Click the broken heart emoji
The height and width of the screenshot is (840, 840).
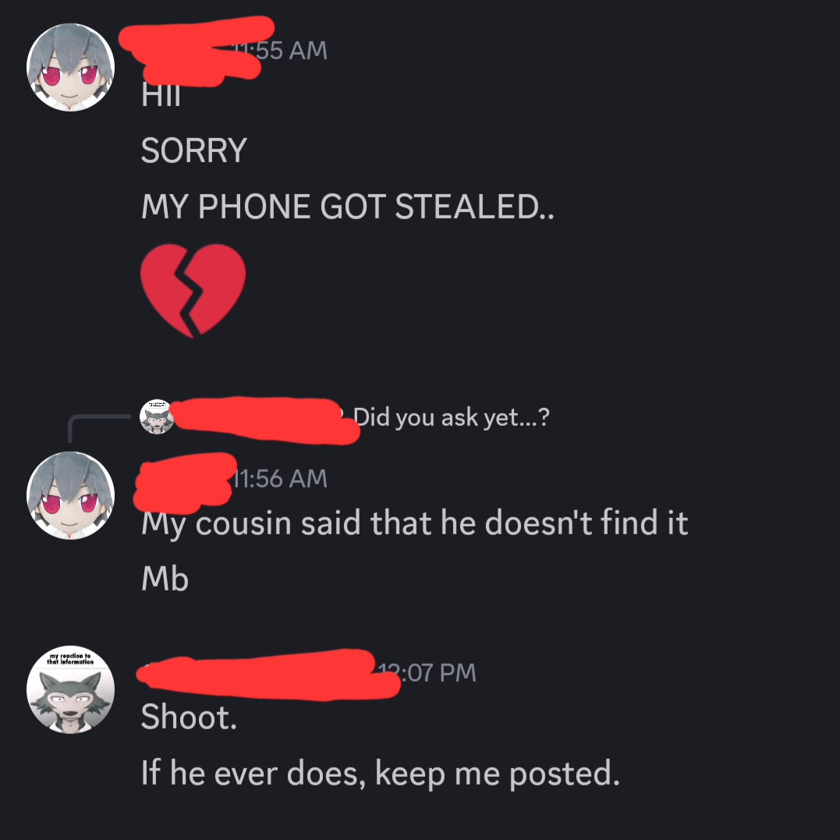tap(193, 290)
